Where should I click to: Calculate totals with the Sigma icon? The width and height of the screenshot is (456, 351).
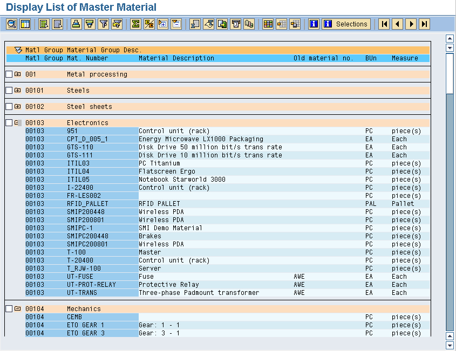tap(135, 24)
